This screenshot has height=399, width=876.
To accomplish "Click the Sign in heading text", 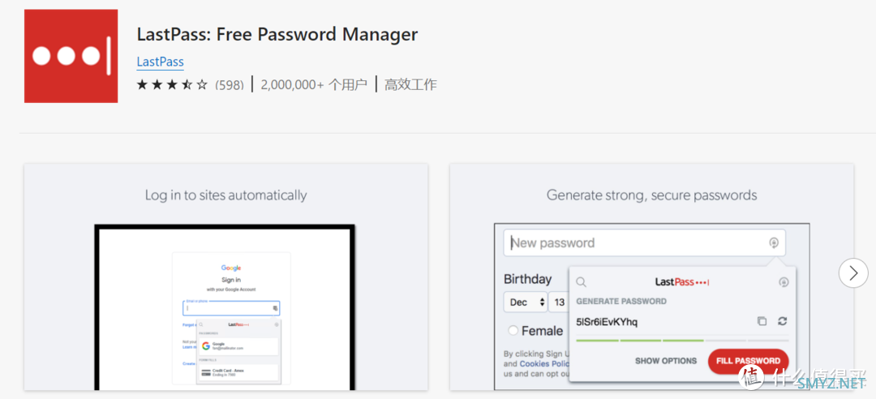I will [x=231, y=280].
